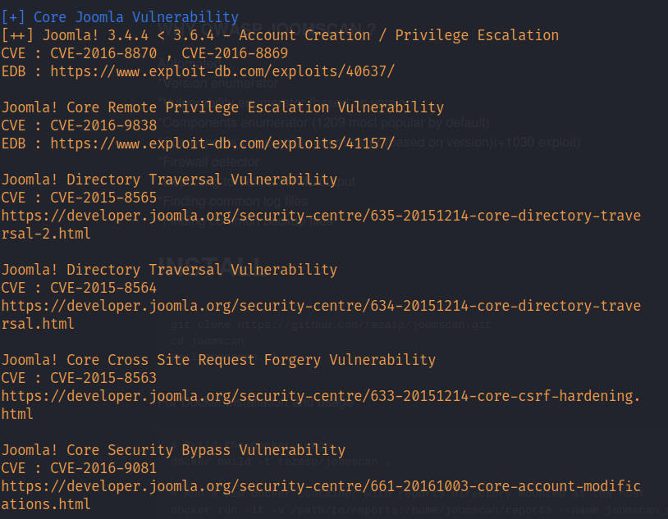Screen dimensions: 668x519
Task: Click the Core Joomla Vulnerability heading
Action: (136, 17)
